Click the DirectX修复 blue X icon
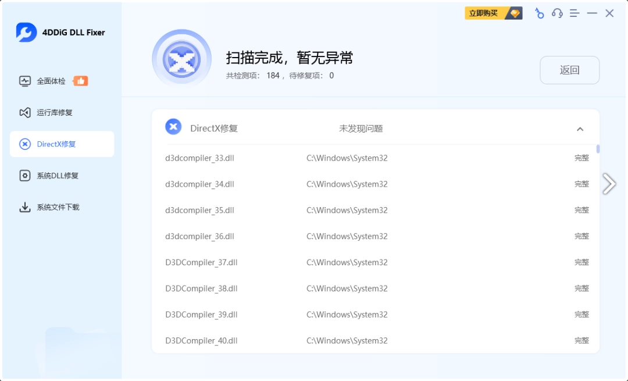This screenshot has width=628, height=381. point(173,126)
